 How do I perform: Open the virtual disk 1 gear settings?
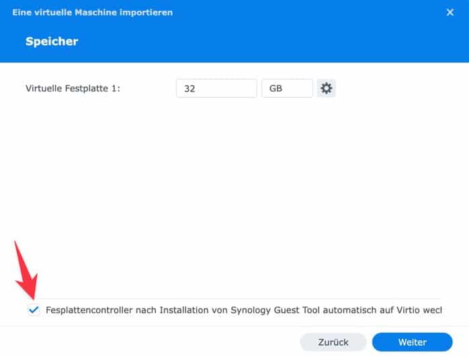click(x=327, y=88)
